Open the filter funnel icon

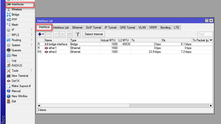point(78,34)
